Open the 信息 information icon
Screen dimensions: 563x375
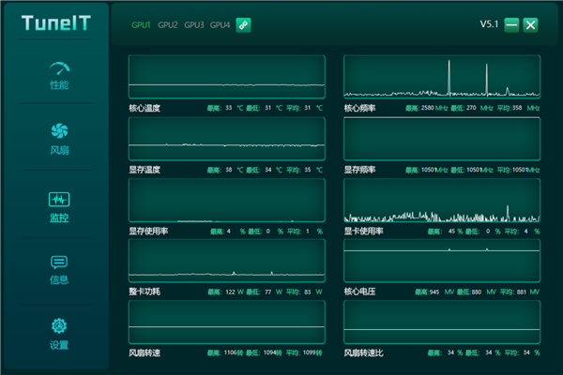point(59,263)
